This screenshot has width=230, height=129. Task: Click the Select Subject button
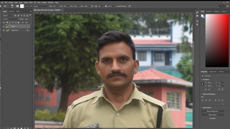coord(212,115)
